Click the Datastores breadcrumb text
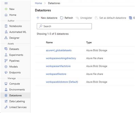 [54, 3]
